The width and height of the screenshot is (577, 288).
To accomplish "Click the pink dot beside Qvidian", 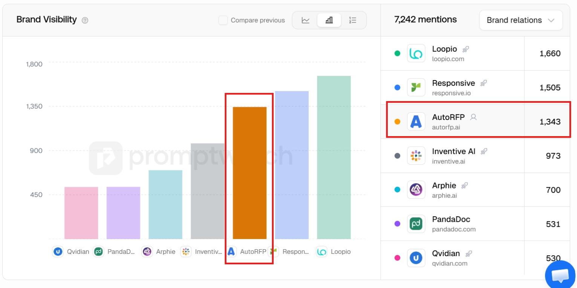I will coord(397,258).
